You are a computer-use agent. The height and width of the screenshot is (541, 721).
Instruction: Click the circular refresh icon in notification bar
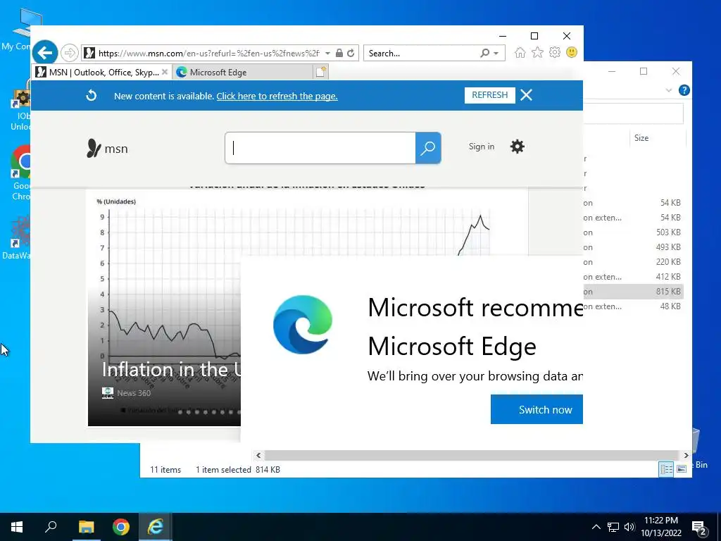tap(92, 95)
